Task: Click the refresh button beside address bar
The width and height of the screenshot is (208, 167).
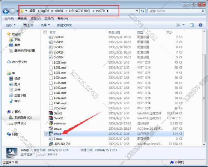Action: 143,11
